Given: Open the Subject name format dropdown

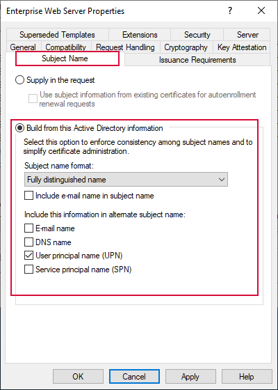Looking at the screenshot, I should [x=126, y=180].
